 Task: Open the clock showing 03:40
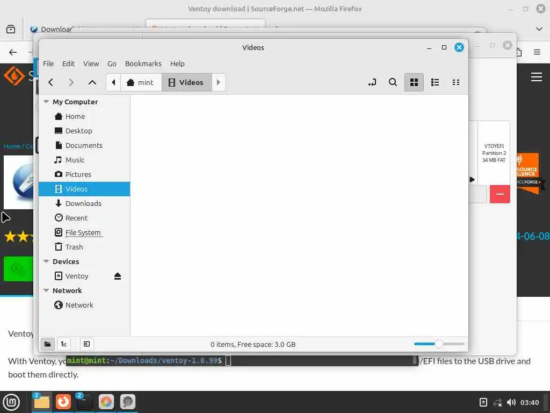coord(530,402)
